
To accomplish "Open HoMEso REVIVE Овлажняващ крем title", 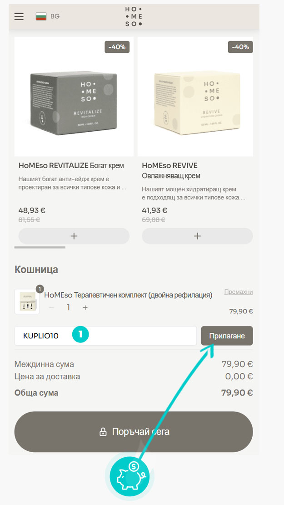I will [x=171, y=171].
